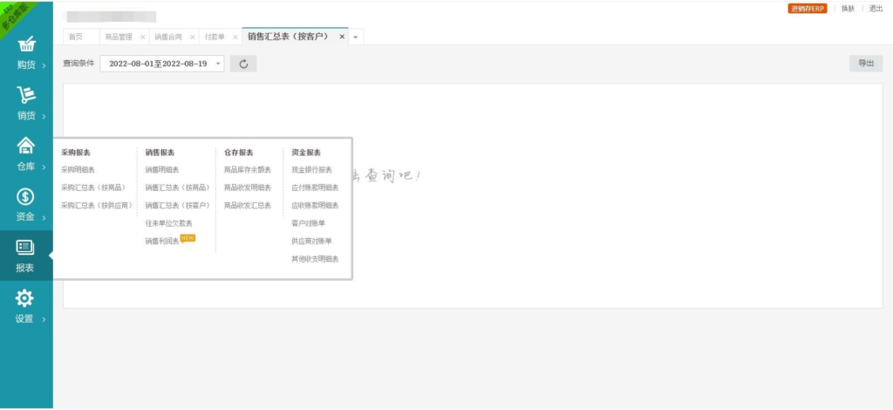
Task: Open 采购汇总表（按供应商）report
Action: pyautogui.click(x=97, y=205)
